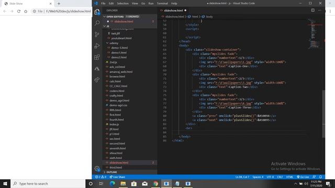Viewport: 335px width, 188px height.
Task: Collapse the JS folder section
Action: coord(105,26)
